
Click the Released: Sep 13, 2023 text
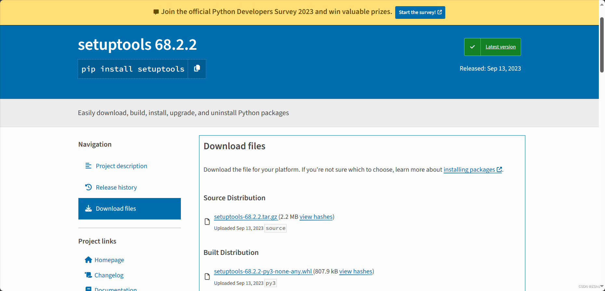click(x=490, y=68)
